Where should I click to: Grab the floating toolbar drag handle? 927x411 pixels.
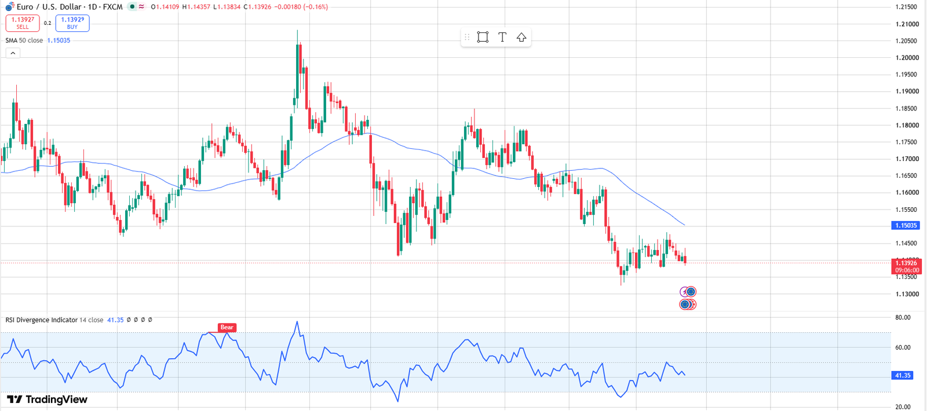coord(467,37)
